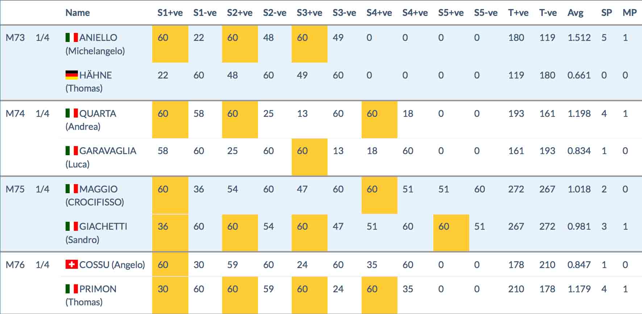Click the Italian flag beside GARAVAGLIA
Viewport: 642px width, 314px height.
(72, 150)
